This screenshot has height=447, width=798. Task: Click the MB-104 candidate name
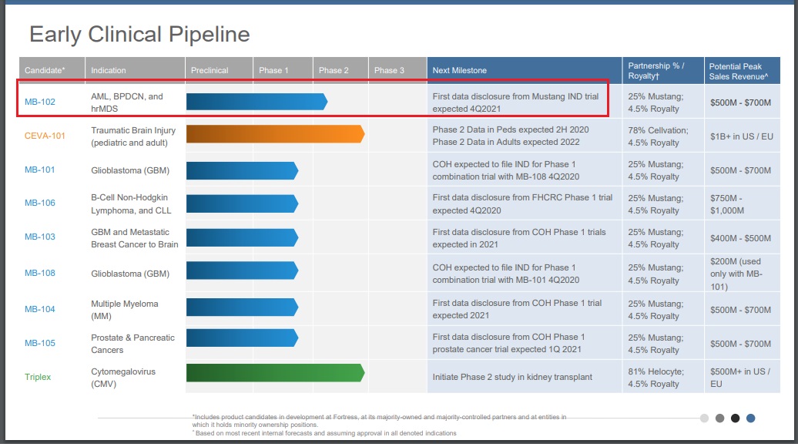(x=40, y=310)
